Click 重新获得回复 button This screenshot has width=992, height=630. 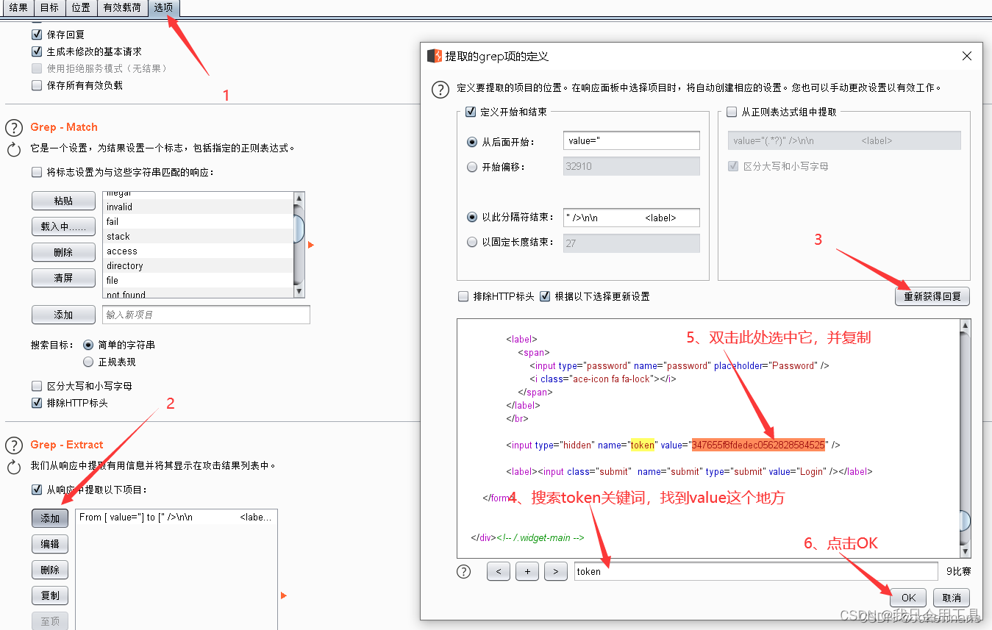click(932, 297)
